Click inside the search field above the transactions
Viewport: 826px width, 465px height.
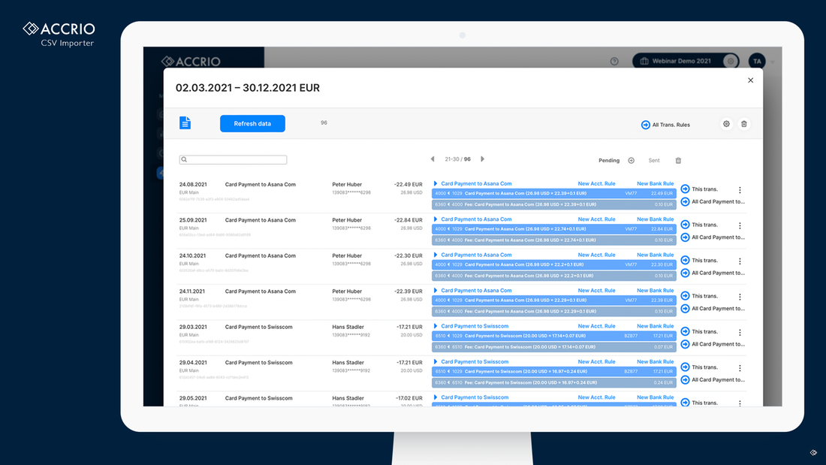point(233,159)
